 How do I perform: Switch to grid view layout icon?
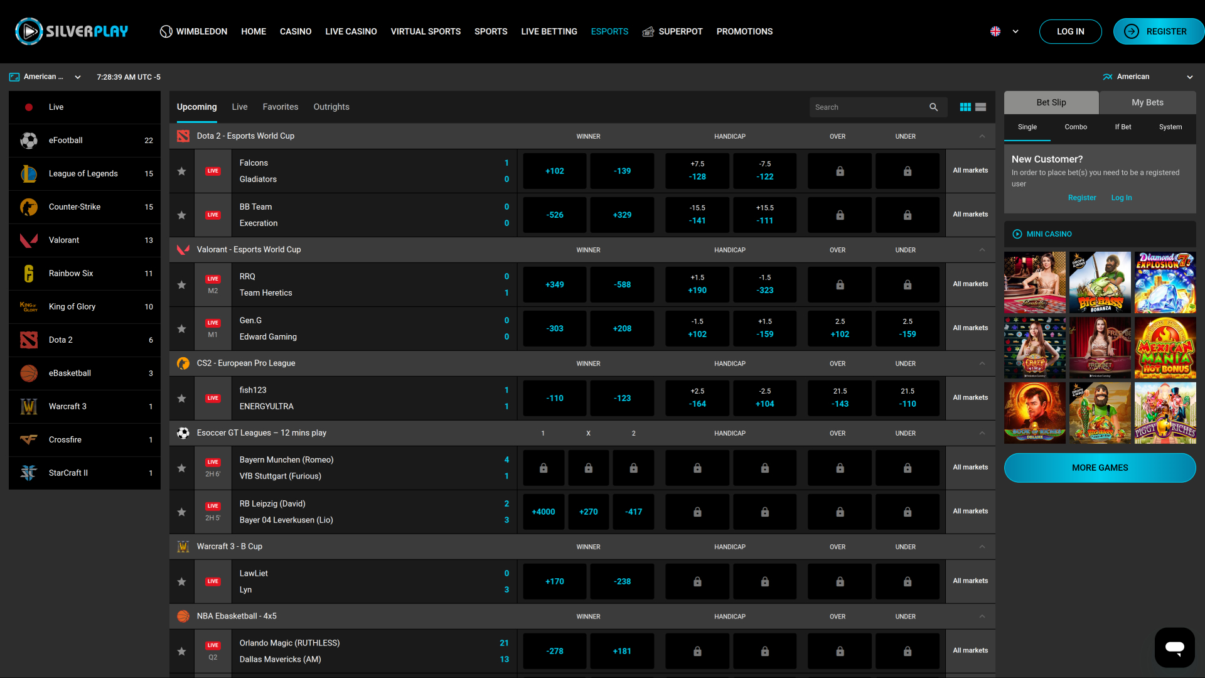[965, 107]
